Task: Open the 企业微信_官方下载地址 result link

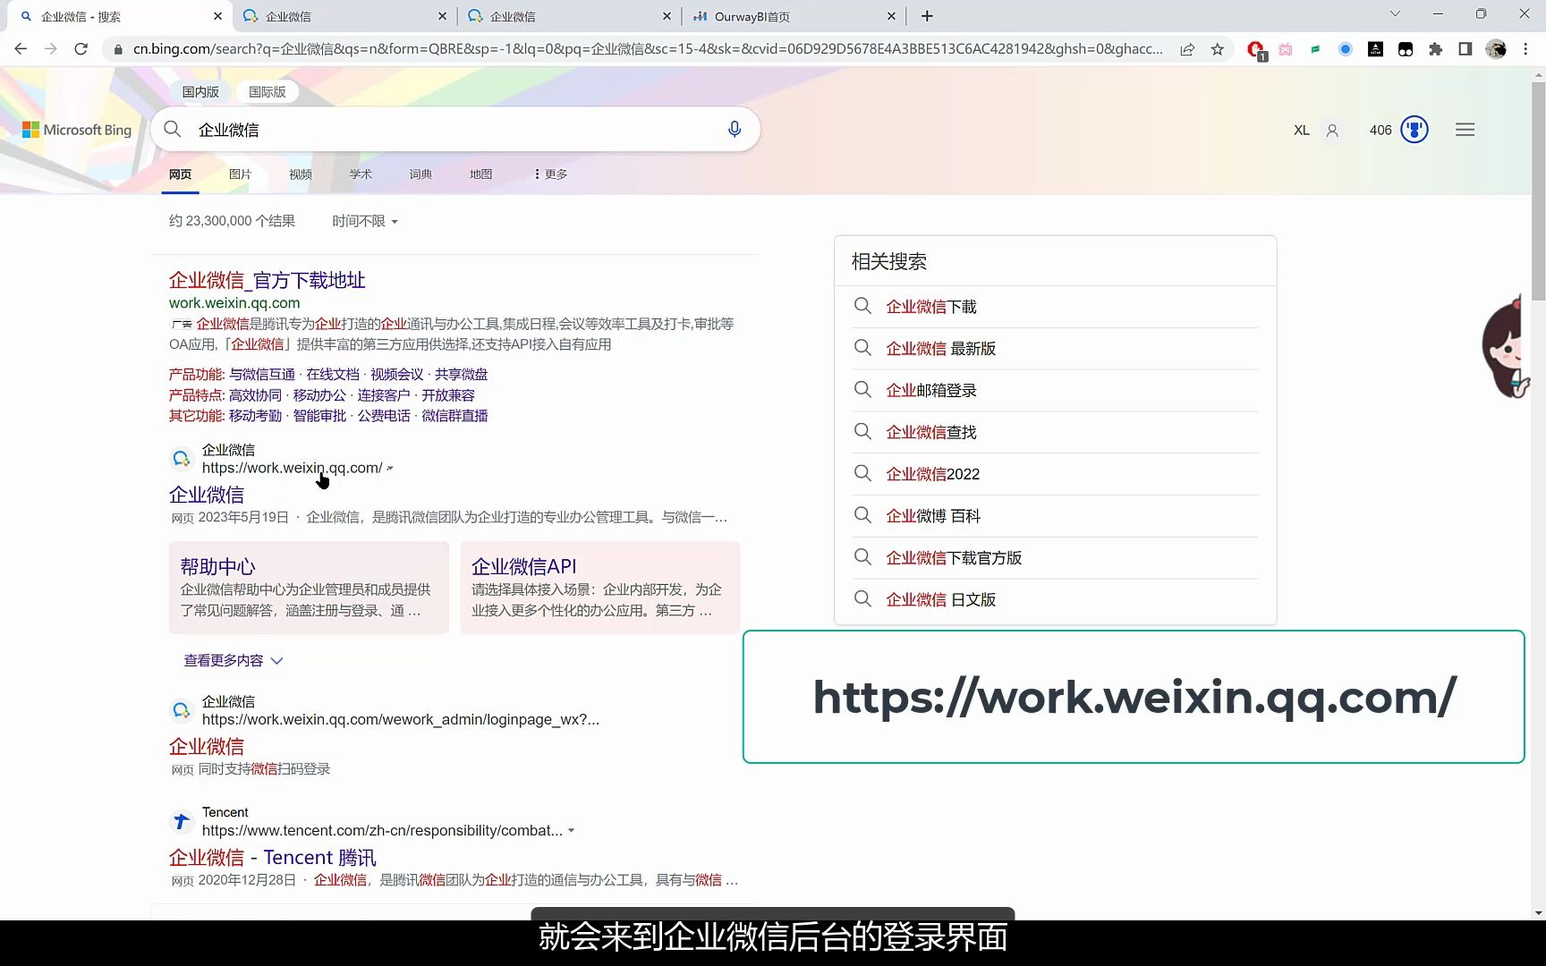Action: (x=267, y=280)
